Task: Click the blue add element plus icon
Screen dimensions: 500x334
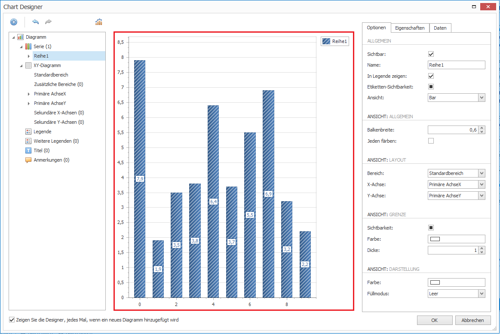Action: click(14, 22)
